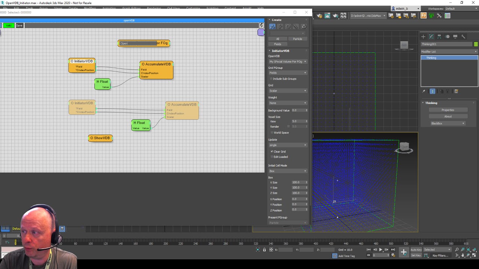Click the Render Production teapot icon
Image resolution: width=479 pixels, height=269 pixels.
[x=335, y=16]
